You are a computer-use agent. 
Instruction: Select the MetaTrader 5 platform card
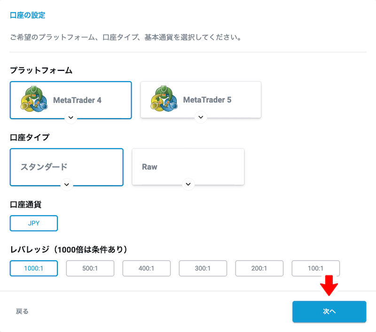[201, 99]
